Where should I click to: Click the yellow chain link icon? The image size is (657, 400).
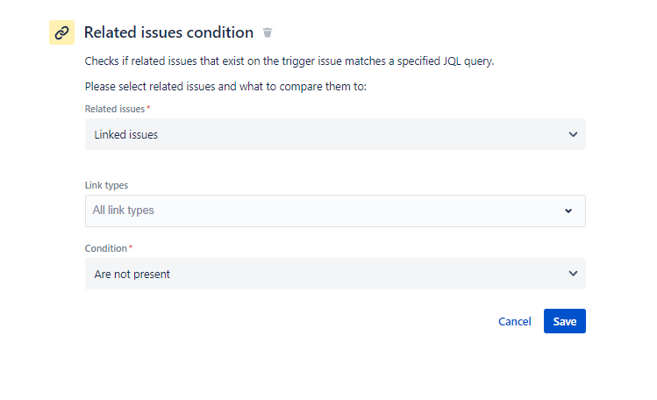[x=61, y=32]
